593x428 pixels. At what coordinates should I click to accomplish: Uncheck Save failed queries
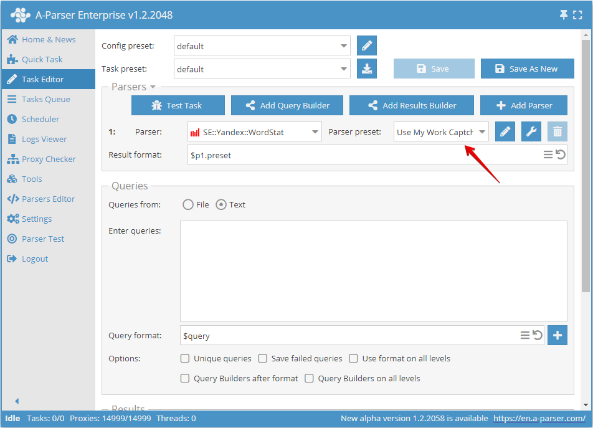pyautogui.click(x=262, y=358)
